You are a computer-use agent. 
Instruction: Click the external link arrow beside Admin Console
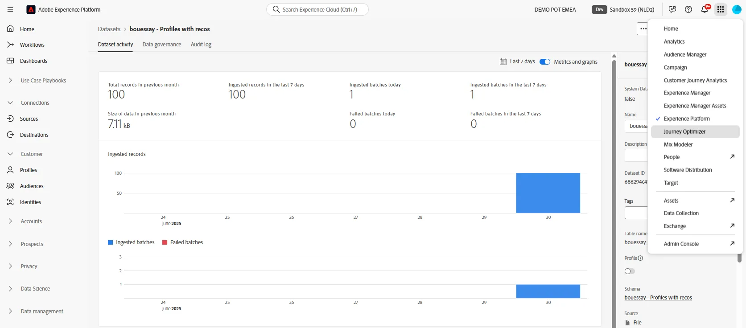(732, 243)
